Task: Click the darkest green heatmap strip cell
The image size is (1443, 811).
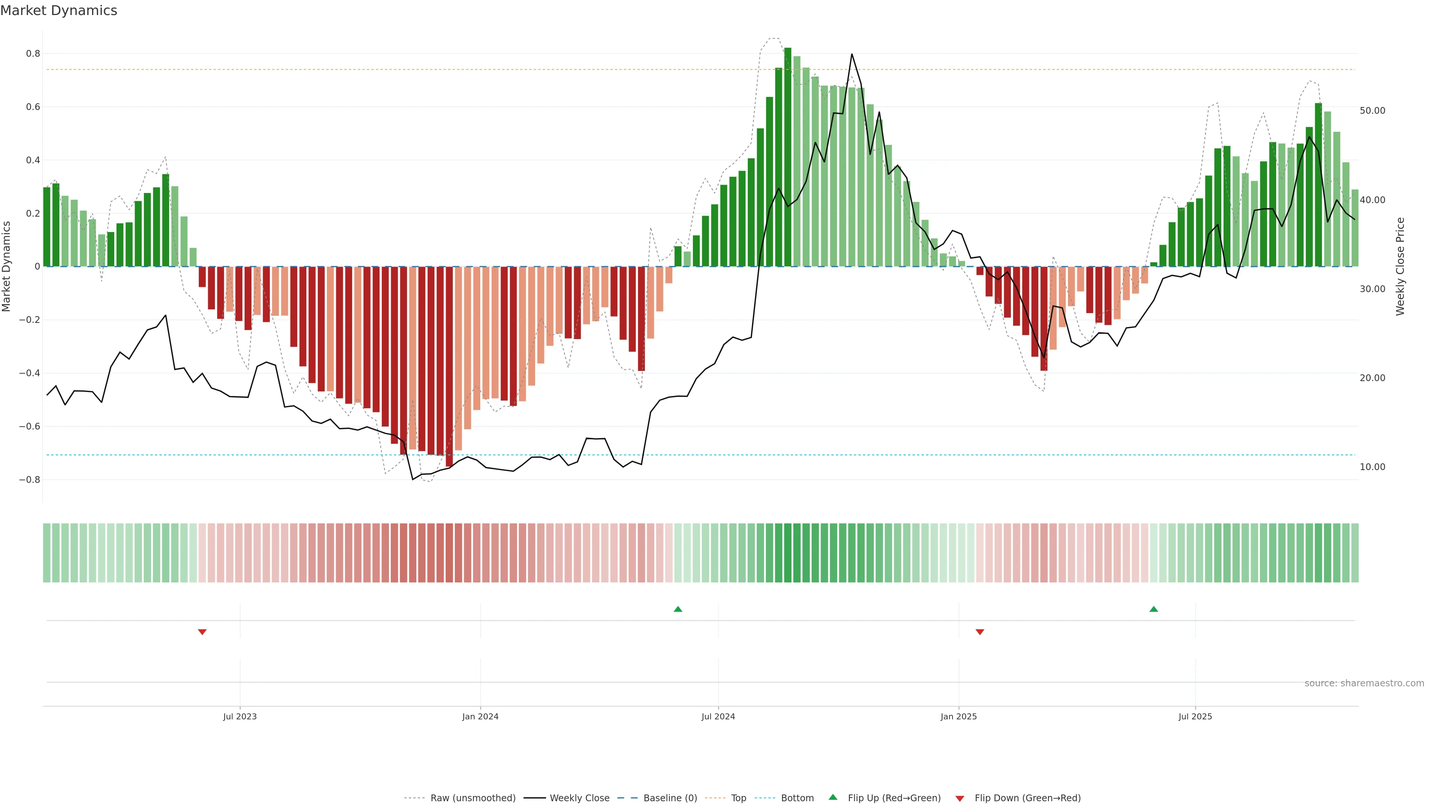Action: tap(788, 552)
